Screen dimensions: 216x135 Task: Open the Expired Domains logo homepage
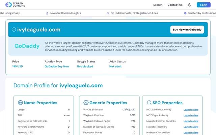tap(15, 5)
